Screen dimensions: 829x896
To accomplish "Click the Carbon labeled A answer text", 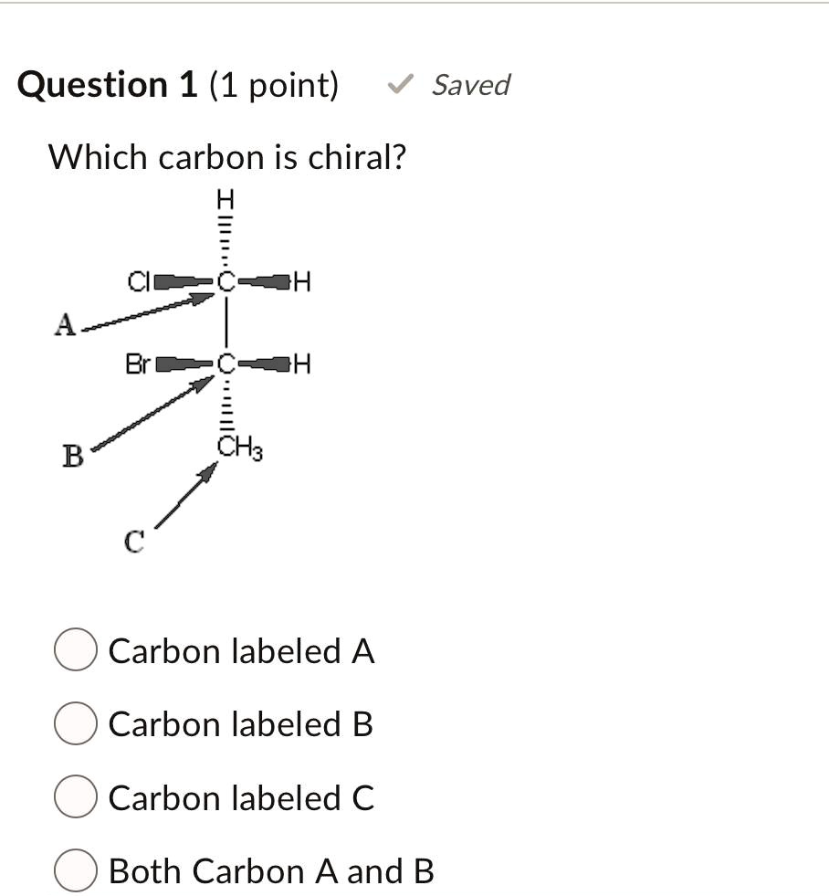I will (241, 651).
